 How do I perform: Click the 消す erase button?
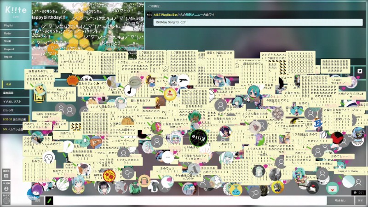click(x=361, y=201)
